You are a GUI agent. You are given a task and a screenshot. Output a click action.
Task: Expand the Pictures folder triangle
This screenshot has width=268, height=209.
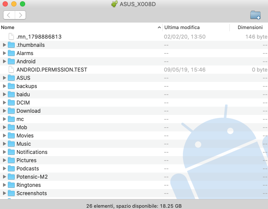coord(4,160)
